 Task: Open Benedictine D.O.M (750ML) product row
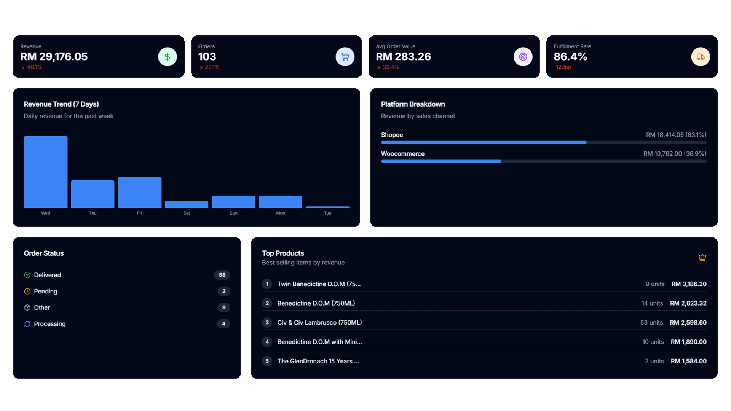tap(484, 303)
